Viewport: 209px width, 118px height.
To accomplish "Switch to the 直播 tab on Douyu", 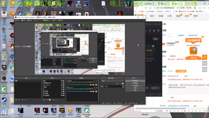I will click(161, 16).
